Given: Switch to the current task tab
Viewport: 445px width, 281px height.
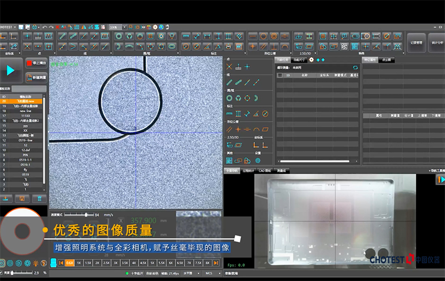Looking at the screenshot, I should click(x=283, y=60).
